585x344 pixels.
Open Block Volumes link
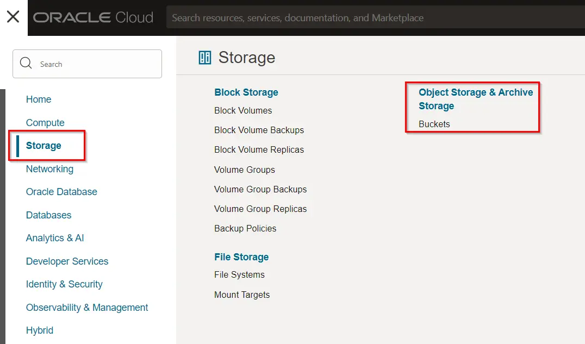[243, 110]
